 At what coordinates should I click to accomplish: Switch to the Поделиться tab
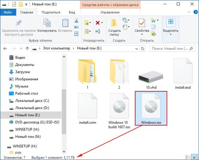point(51,12)
